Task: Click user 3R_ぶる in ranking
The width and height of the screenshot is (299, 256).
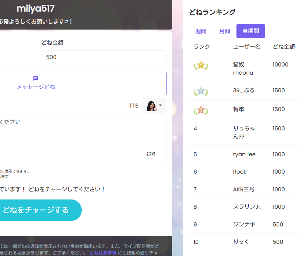Action: (243, 91)
